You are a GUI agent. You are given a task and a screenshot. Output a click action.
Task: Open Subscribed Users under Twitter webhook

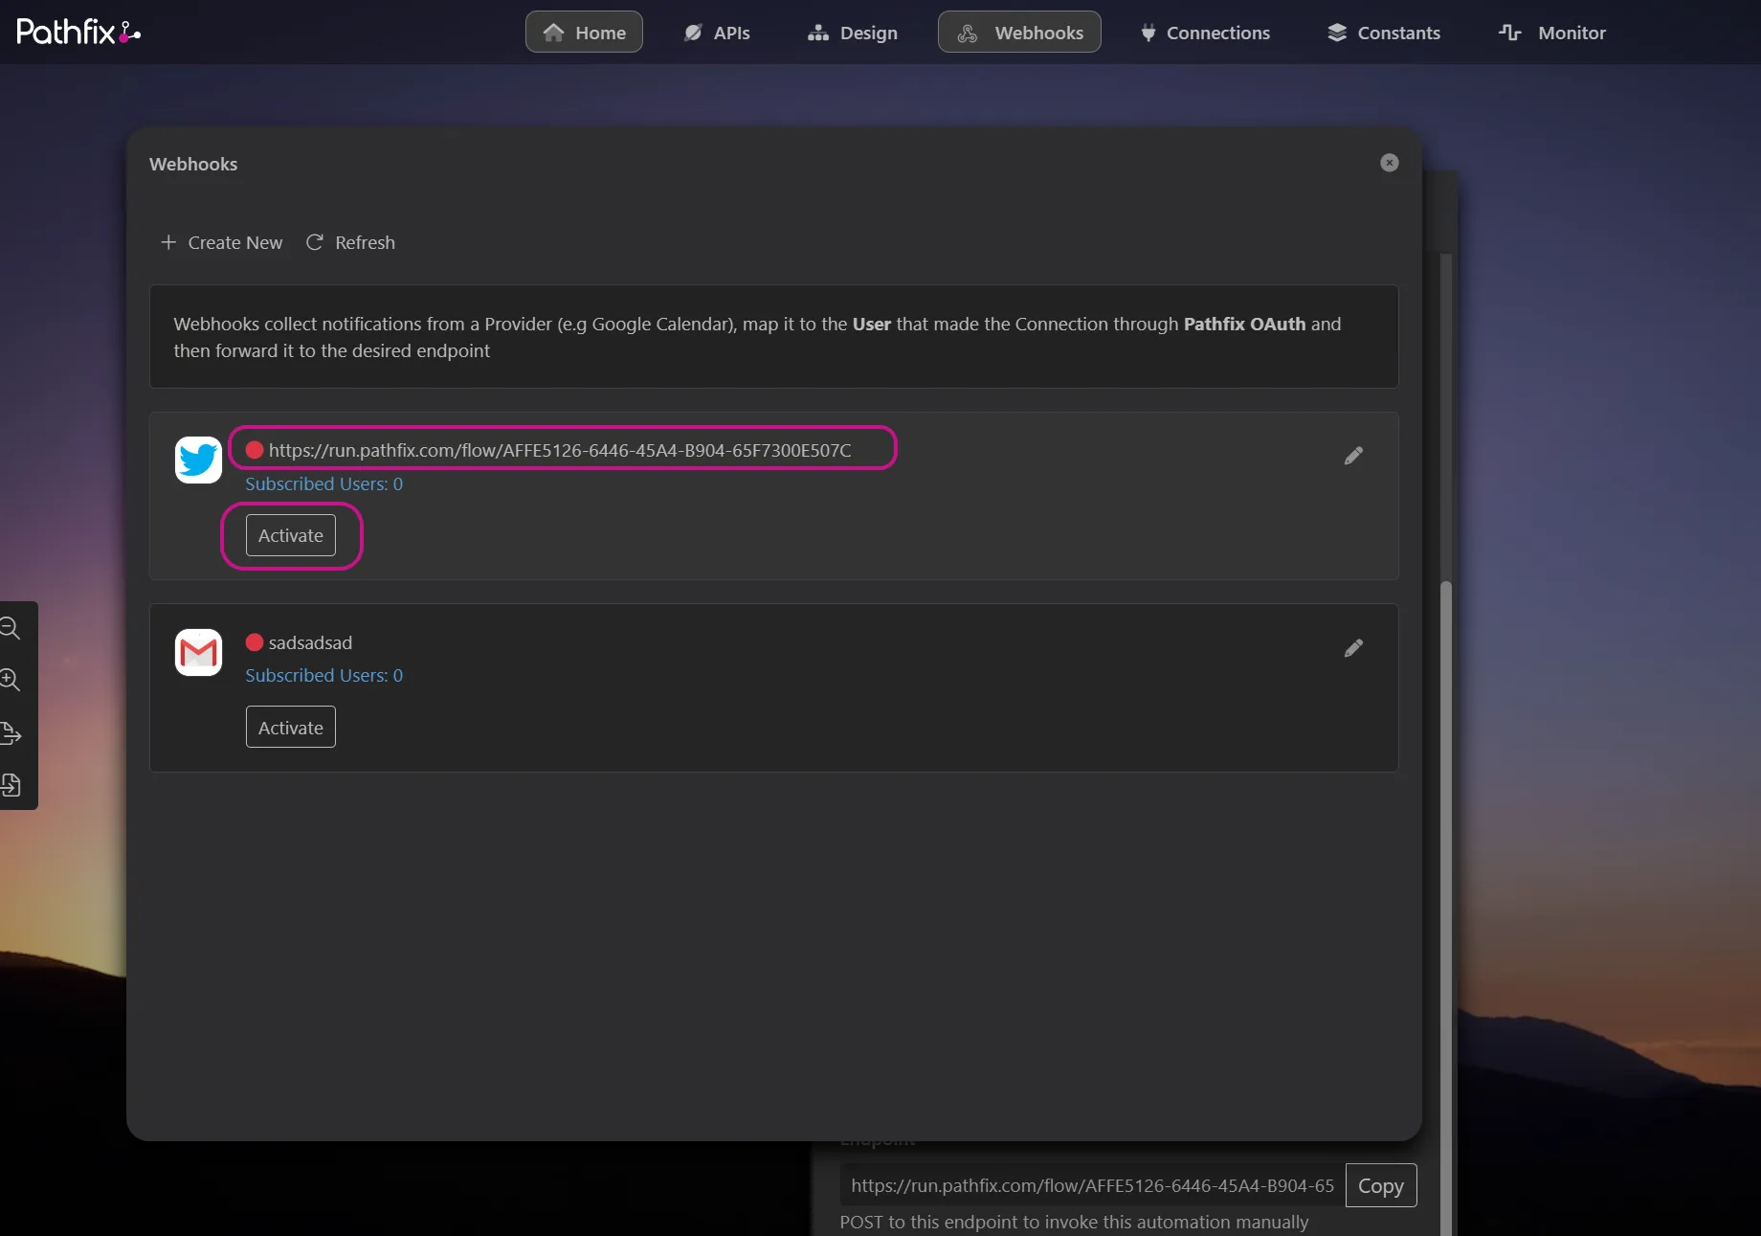(324, 483)
